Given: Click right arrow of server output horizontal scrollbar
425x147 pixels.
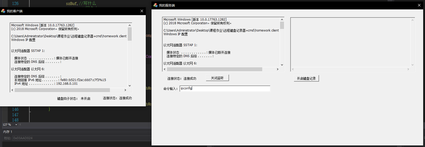Looking at the screenshot, I should coord(278,69).
